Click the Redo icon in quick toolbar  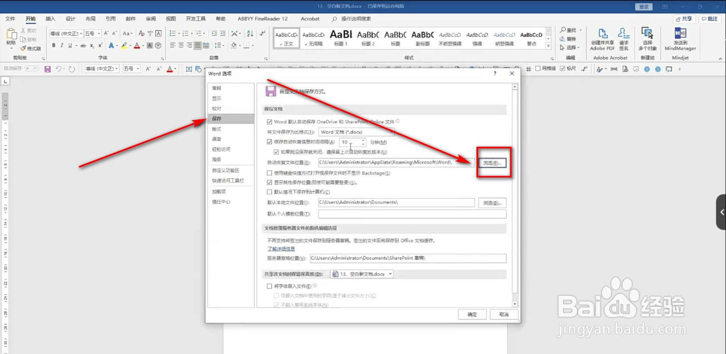(x=72, y=69)
